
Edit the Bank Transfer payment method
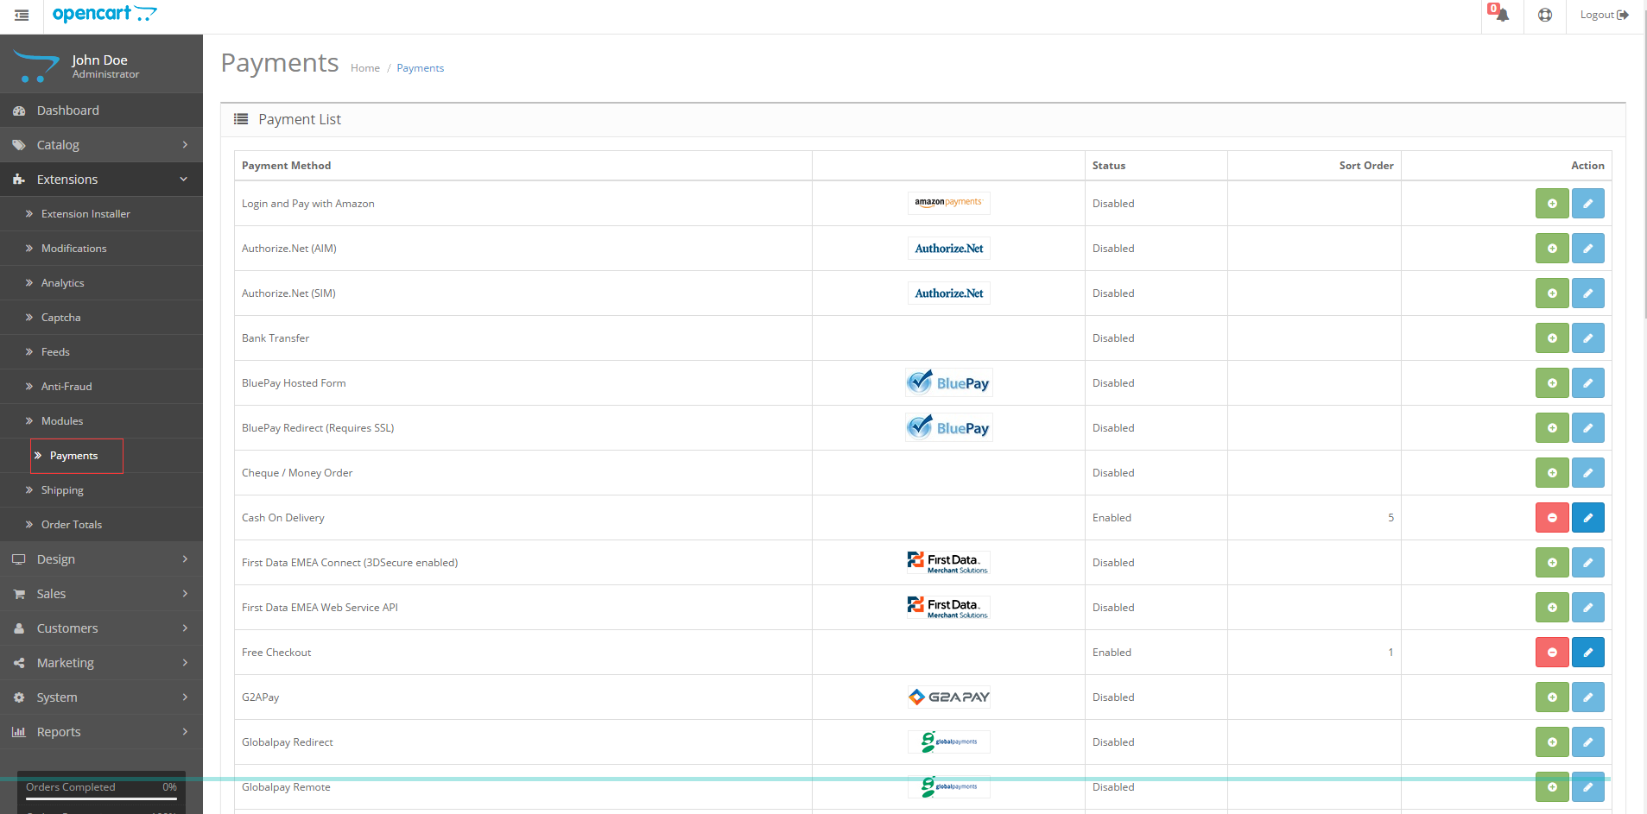(1587, 338)
